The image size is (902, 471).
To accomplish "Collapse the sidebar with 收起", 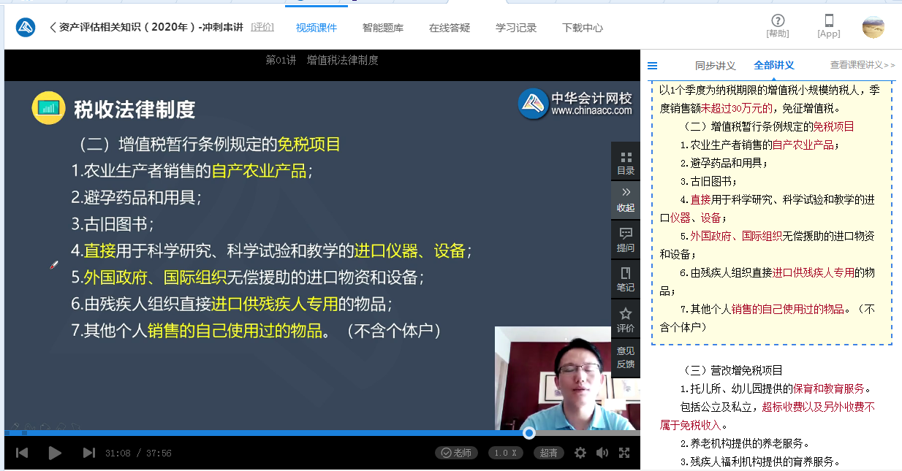I will [626, 199].
